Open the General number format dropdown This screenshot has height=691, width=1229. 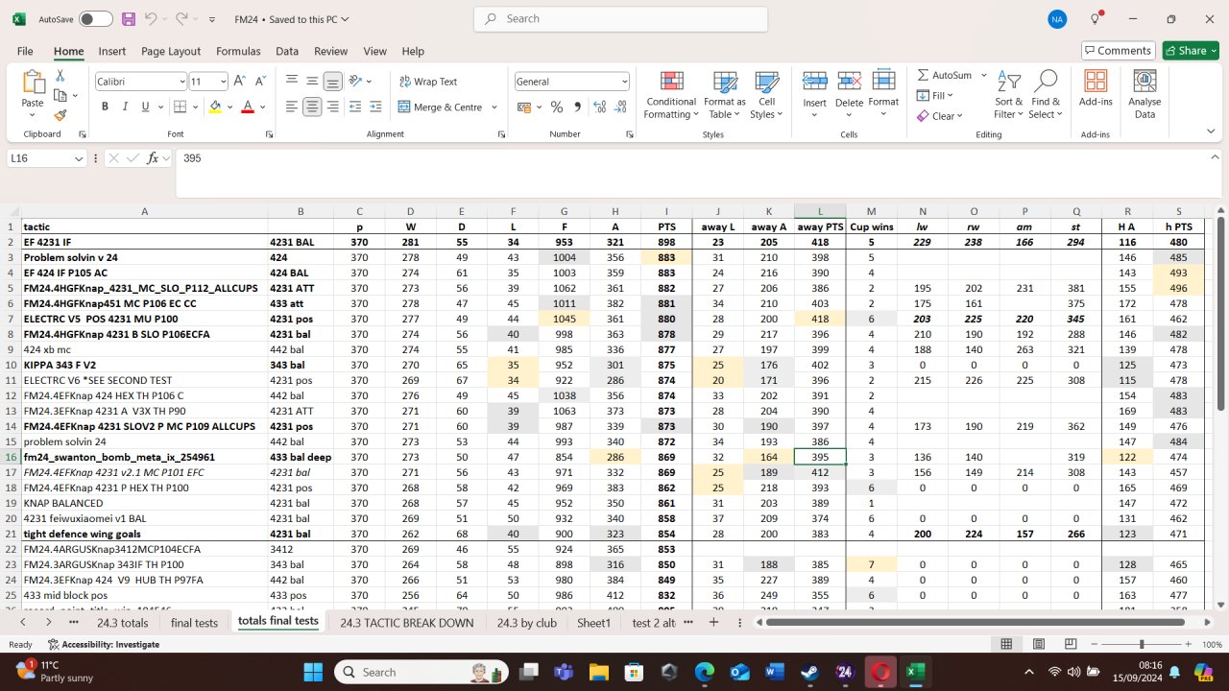click(x=624, y=82)
